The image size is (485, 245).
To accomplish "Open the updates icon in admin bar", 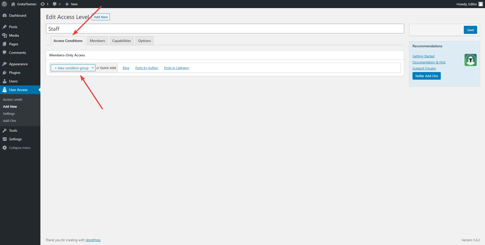I will point(43,4).
